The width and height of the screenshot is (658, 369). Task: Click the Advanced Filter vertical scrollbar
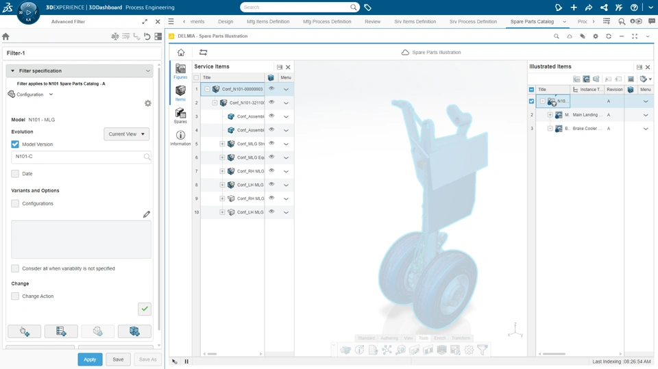click(159, 197)
